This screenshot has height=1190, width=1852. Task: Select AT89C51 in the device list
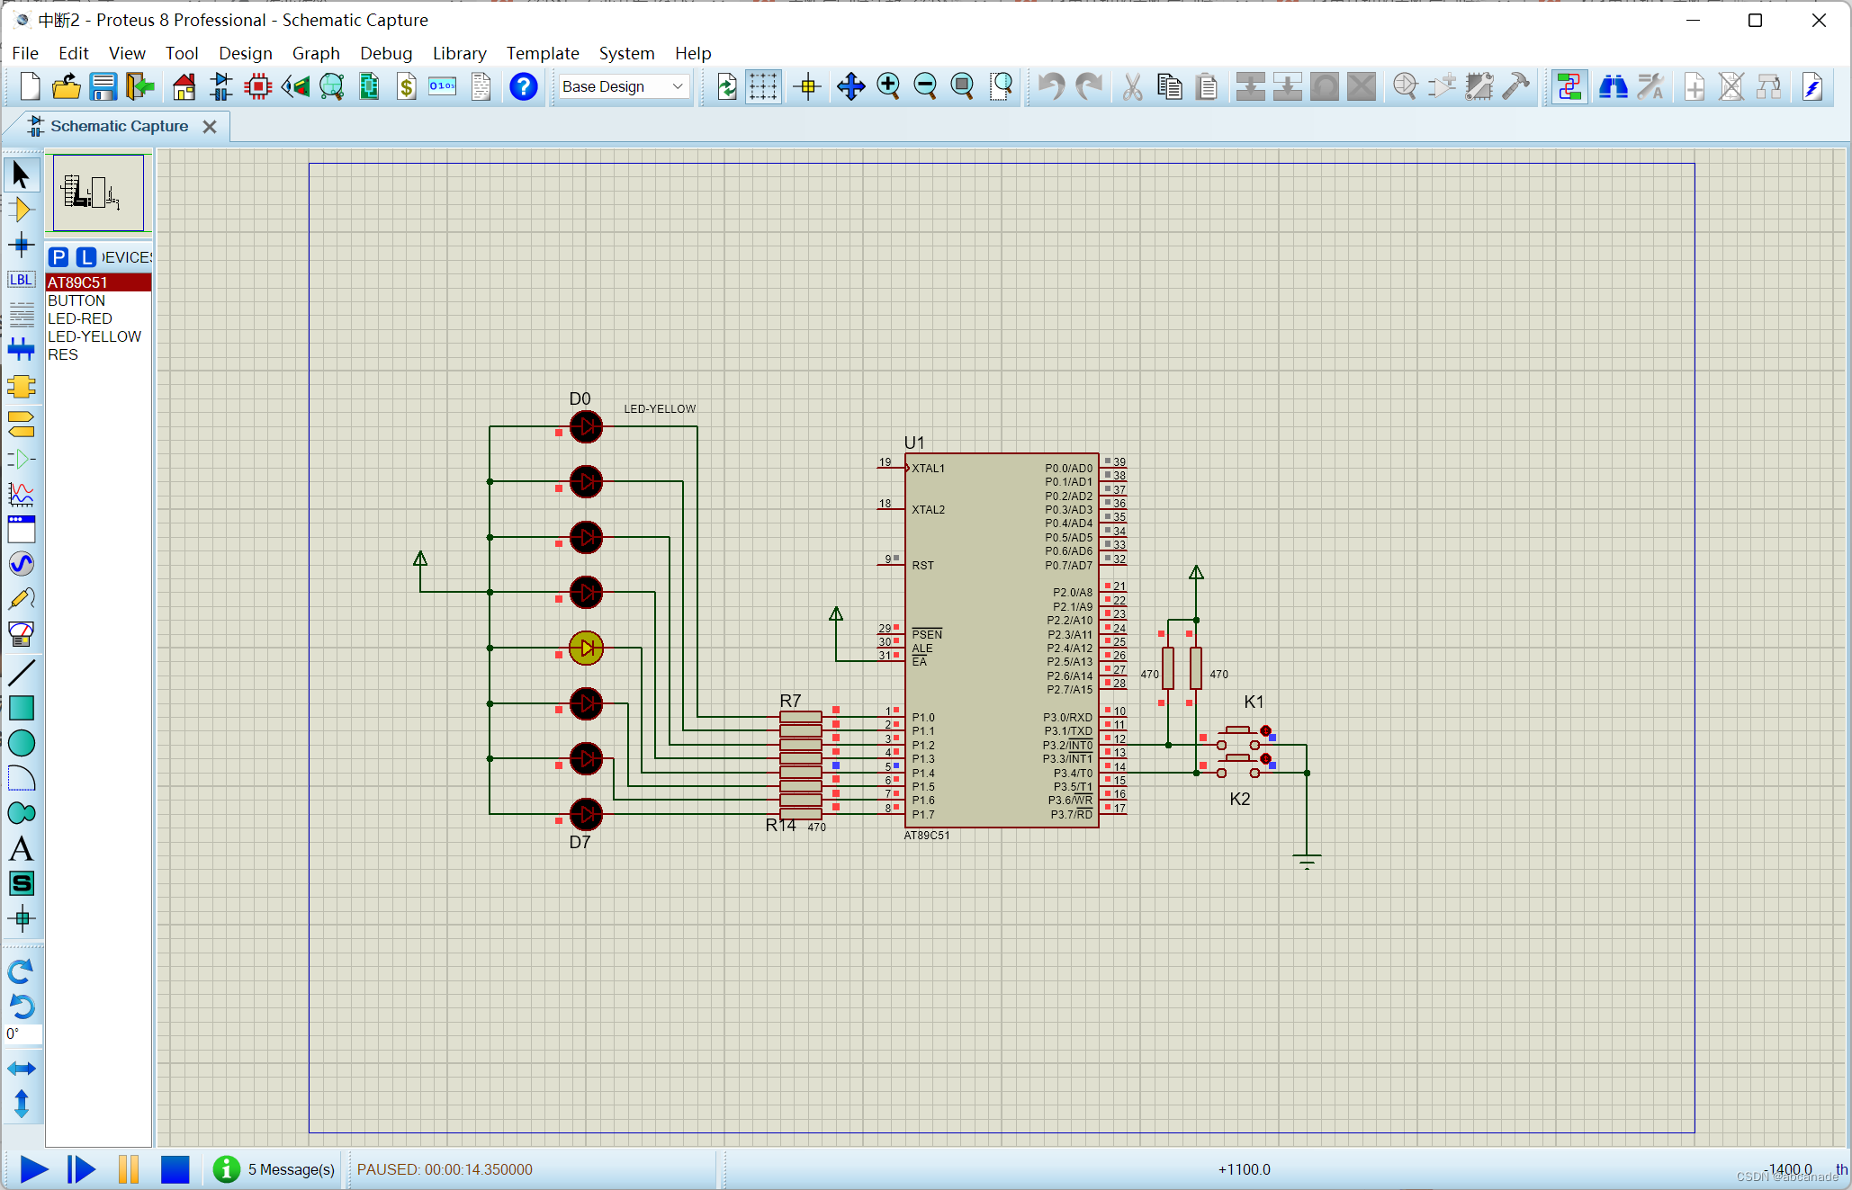(x=98, y=282)
